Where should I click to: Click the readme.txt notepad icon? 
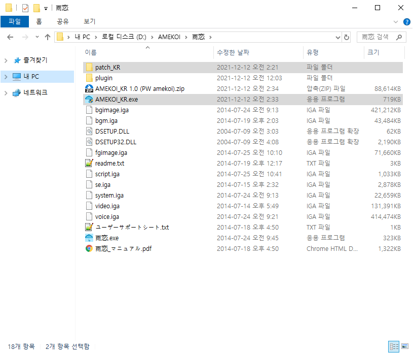click(89, 163)
